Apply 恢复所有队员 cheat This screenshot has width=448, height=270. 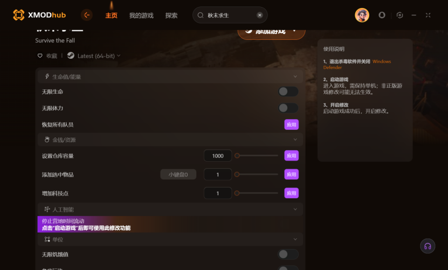click(292, 124)
